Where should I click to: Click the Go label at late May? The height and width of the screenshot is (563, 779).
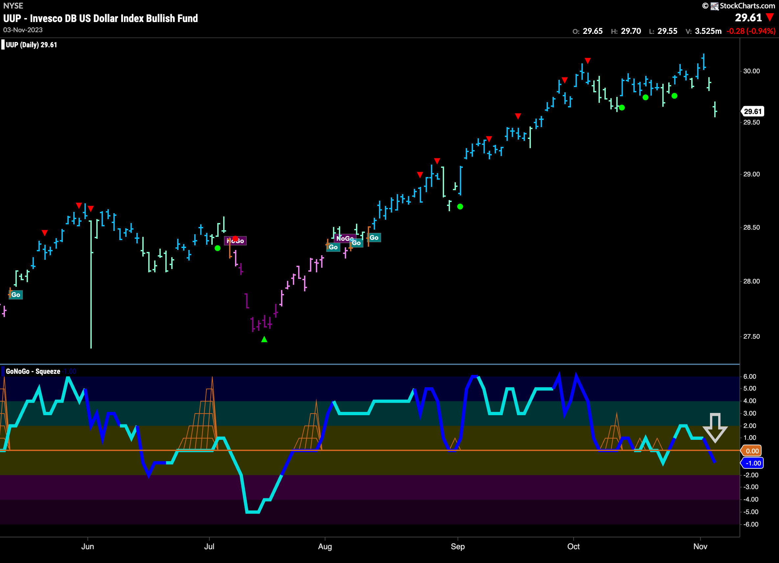[x=16, y=295]
